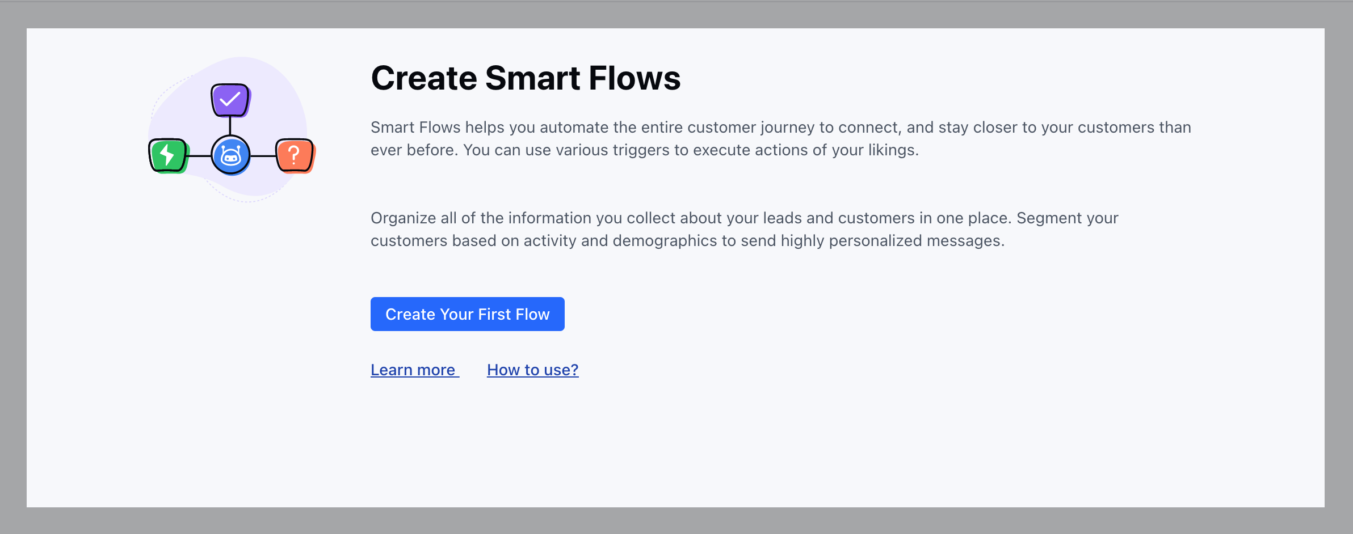Click the paragraph starting with Organize all
1353x534 pixels.
(745, 229)
